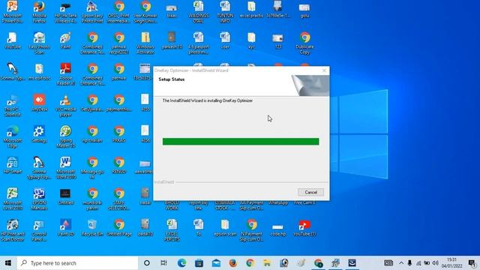Select the HP Smart desktop shortcut

[x=12, y=165]
